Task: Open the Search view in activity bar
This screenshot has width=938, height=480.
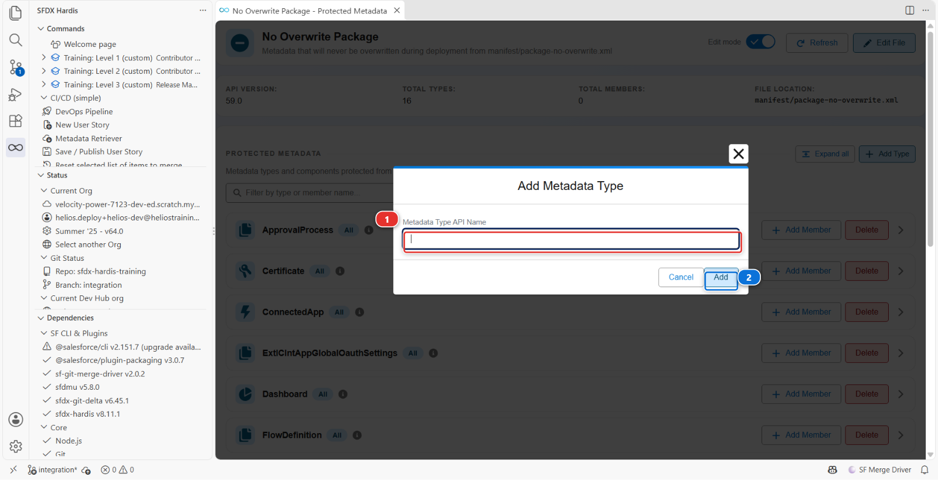Action: [x=16, y=40]
